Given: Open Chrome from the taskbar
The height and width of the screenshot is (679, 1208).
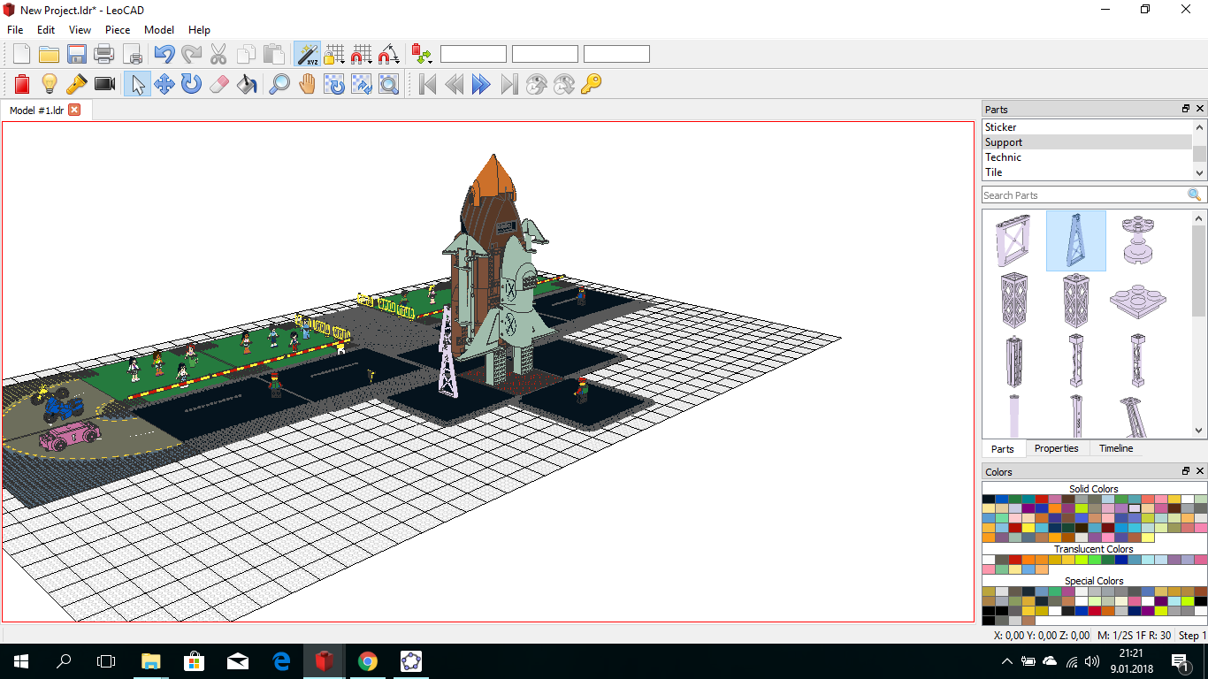Looking at the screenshot, I should click(x=368, y=661).
